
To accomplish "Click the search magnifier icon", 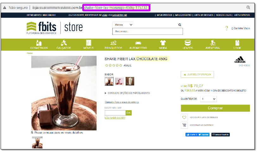I will [x=180, y=25].
